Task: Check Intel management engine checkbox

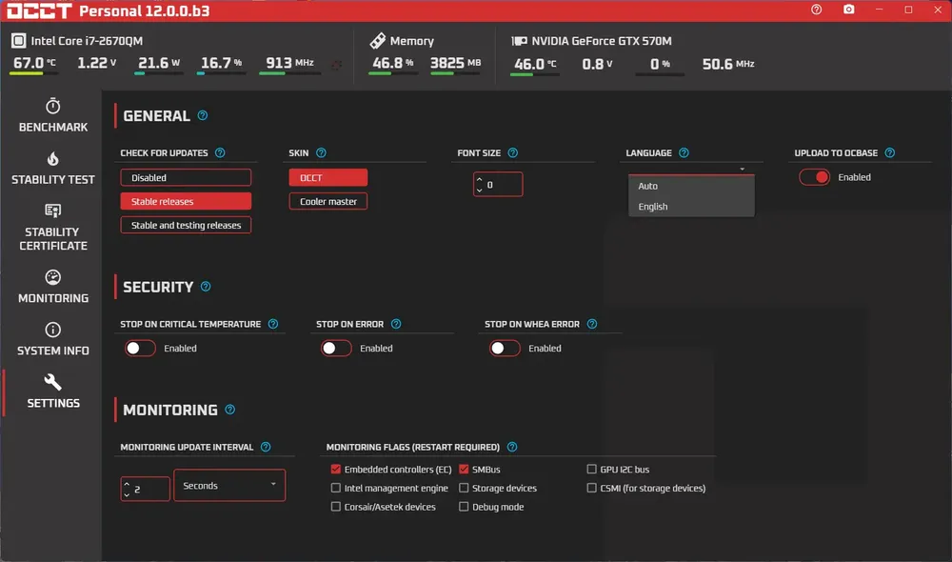Action: pos(336,488)
